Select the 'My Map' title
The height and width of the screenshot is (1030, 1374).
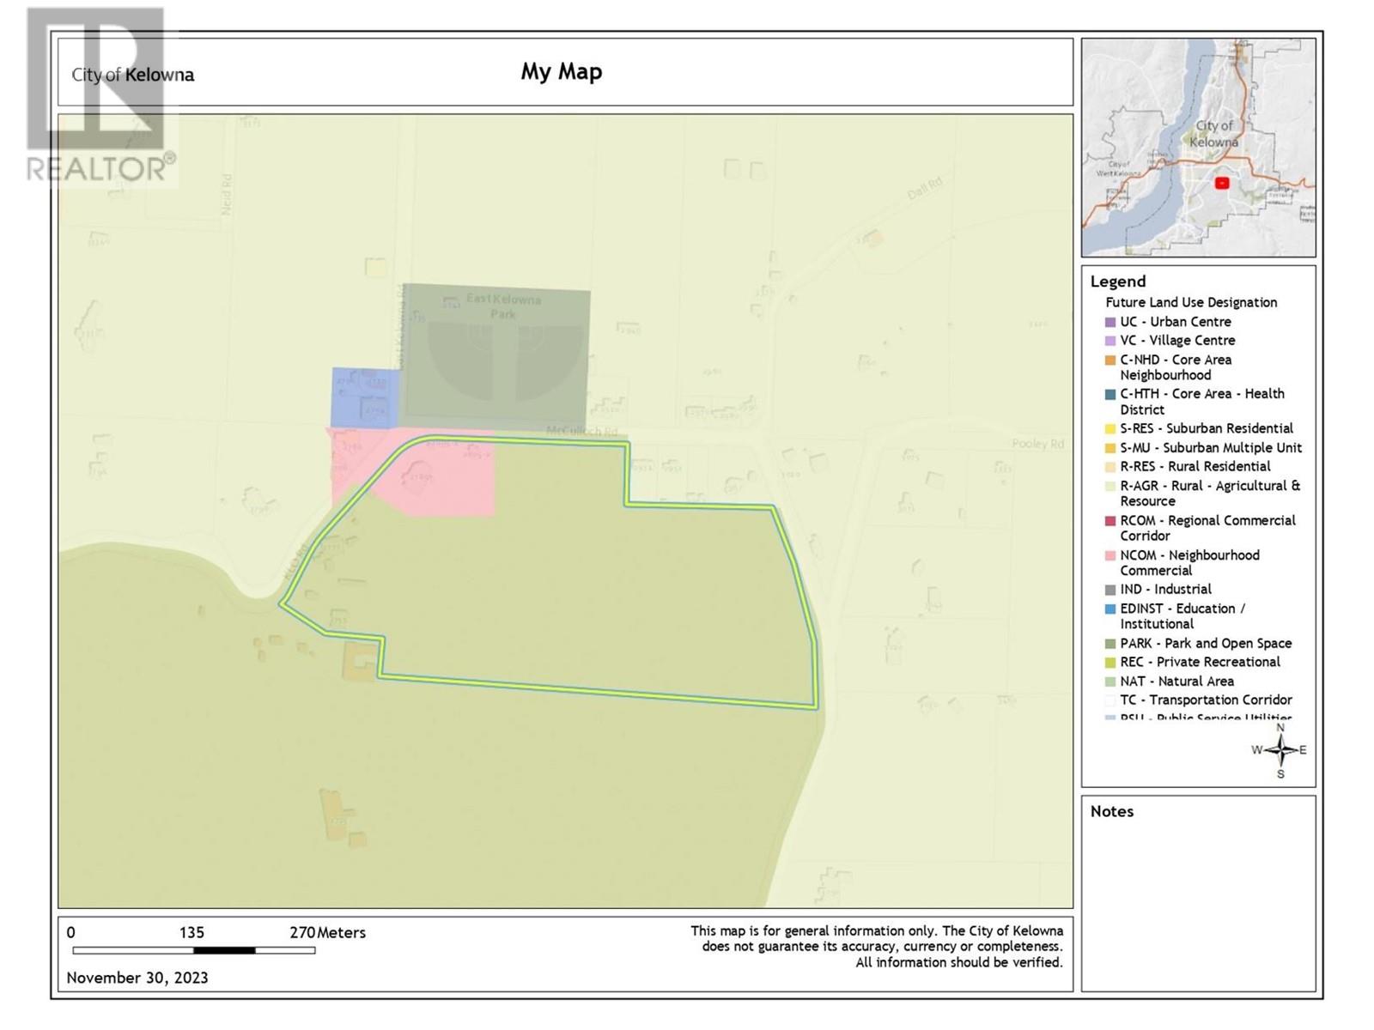[x=562, y=71]
